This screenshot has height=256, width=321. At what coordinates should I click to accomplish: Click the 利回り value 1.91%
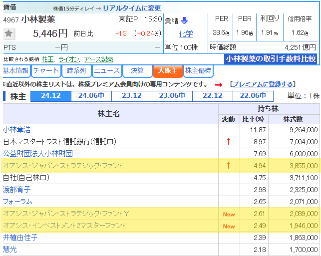click(270, 32)
